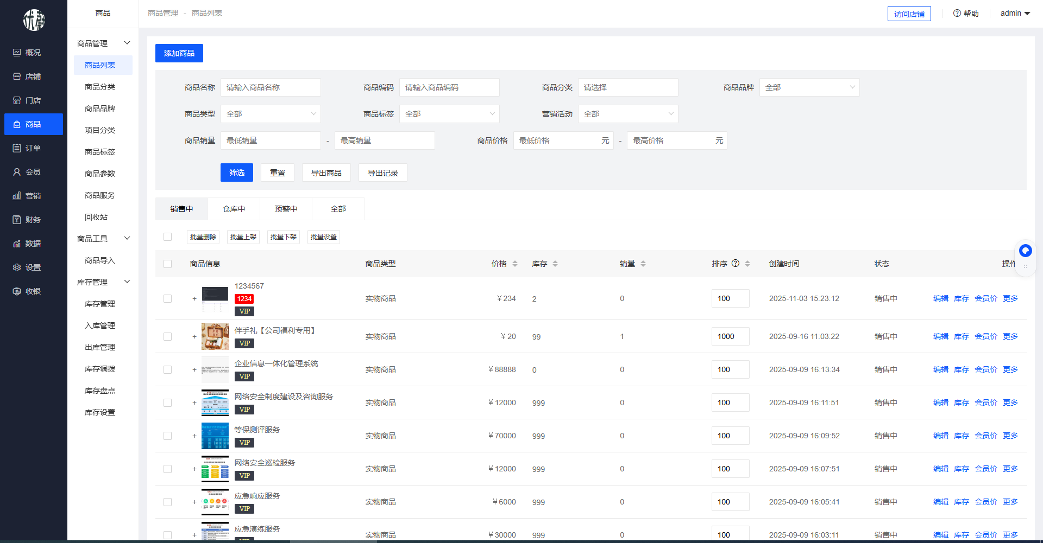Tick the checkbox for product 1234567
This screenshot has height=543, width=1043.
(x=167, y=299)
